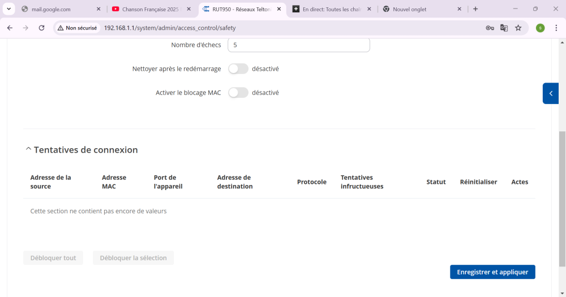
Task: Reload the router page
Action: (41, 28)
